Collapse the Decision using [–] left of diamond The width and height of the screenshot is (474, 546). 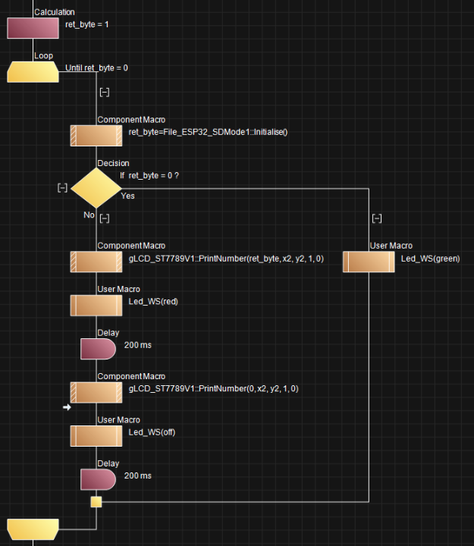[63, 188]
